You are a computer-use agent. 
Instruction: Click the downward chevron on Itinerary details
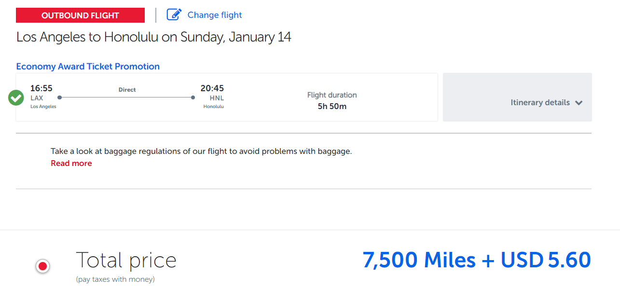[579, 102]
